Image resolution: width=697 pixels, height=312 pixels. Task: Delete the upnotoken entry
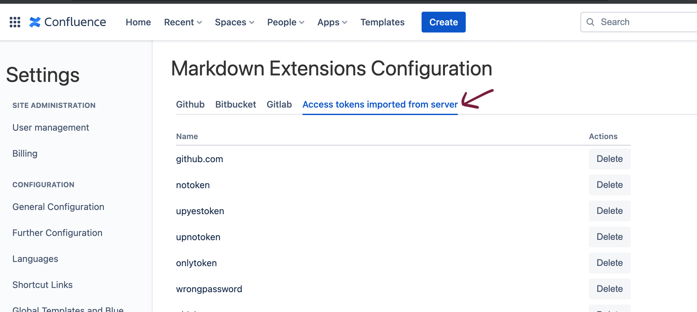610,237
